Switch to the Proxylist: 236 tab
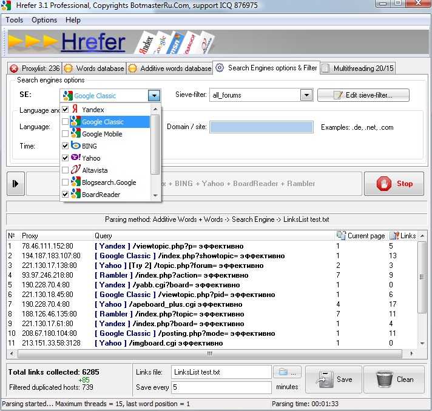The width and height of the screenshot is (432, 411). coord(35,68)
